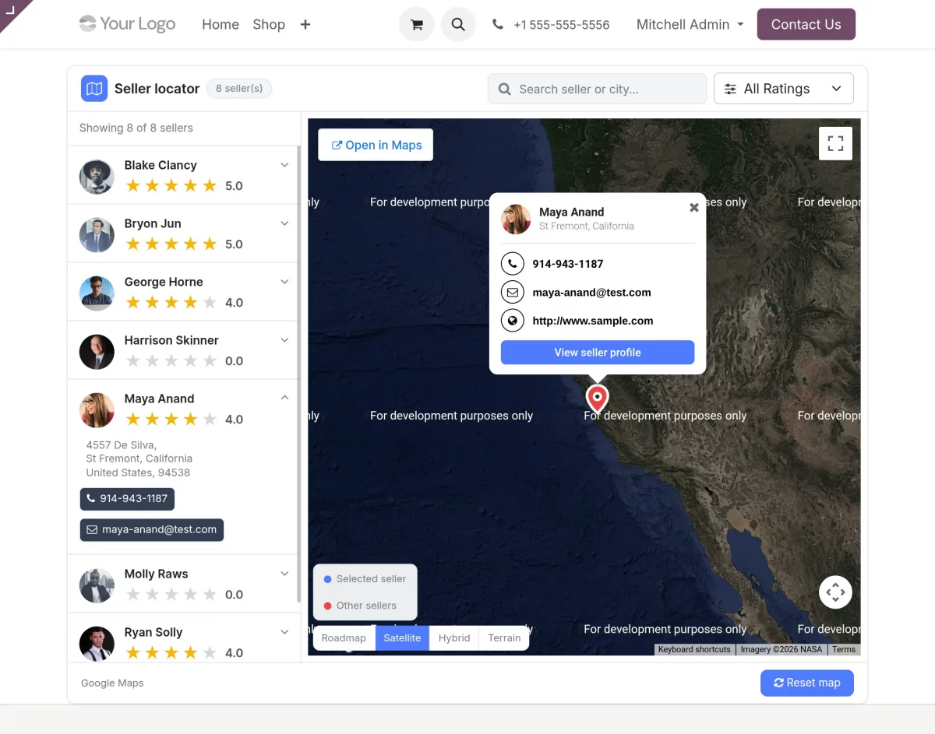
Task: Expand Ryan Solly's seller details
Action: point(284,632)
